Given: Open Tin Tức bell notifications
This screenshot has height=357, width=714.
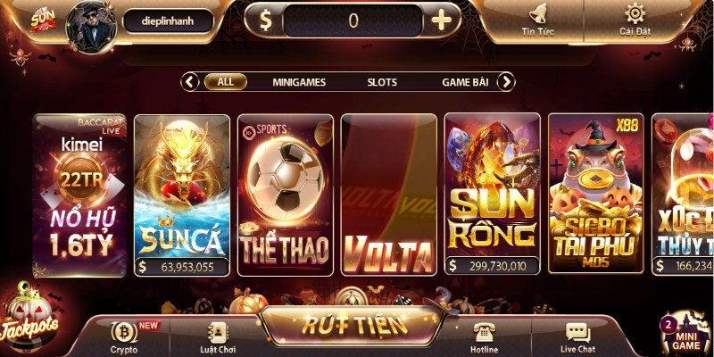Looking at the screenshot, I should coord(538,20).
